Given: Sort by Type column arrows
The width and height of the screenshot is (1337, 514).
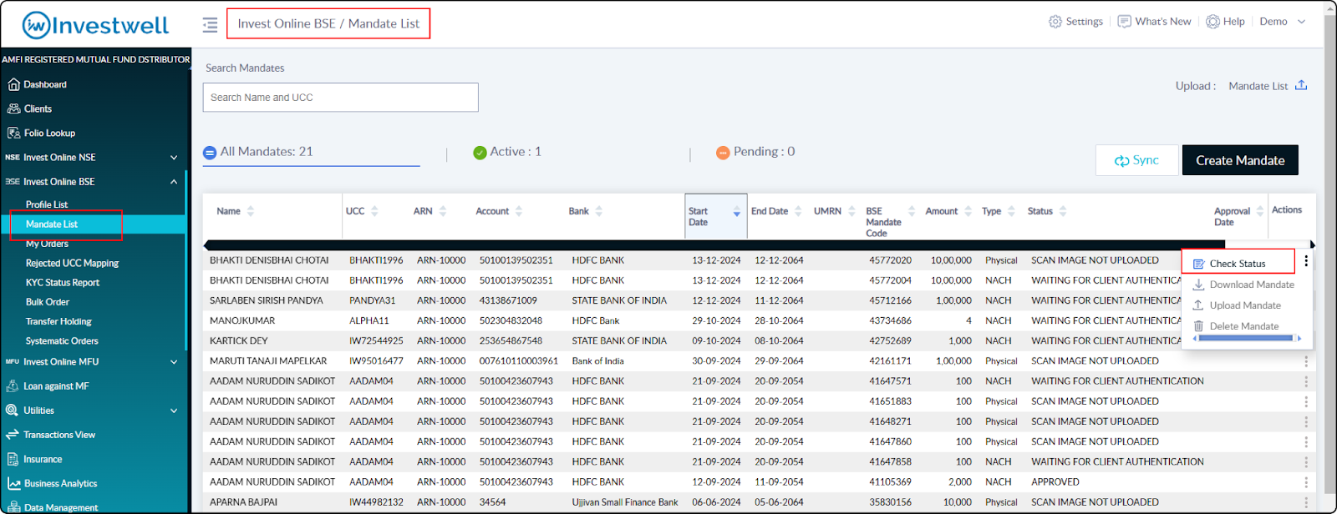Looking at the screenshot, I should 1011,211.
